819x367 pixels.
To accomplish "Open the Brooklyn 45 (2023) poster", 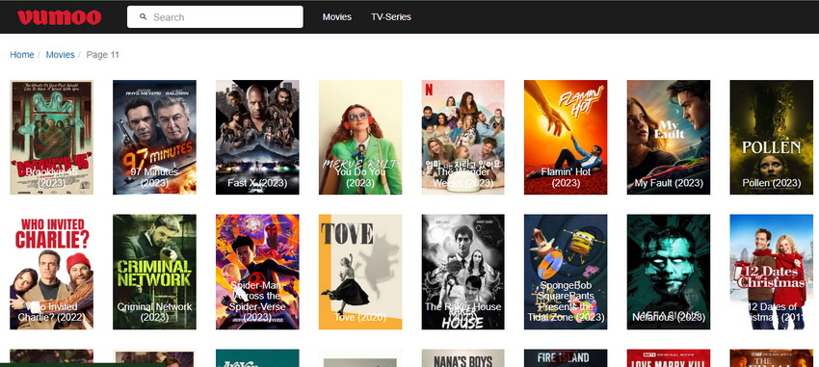I will (51, 137).
